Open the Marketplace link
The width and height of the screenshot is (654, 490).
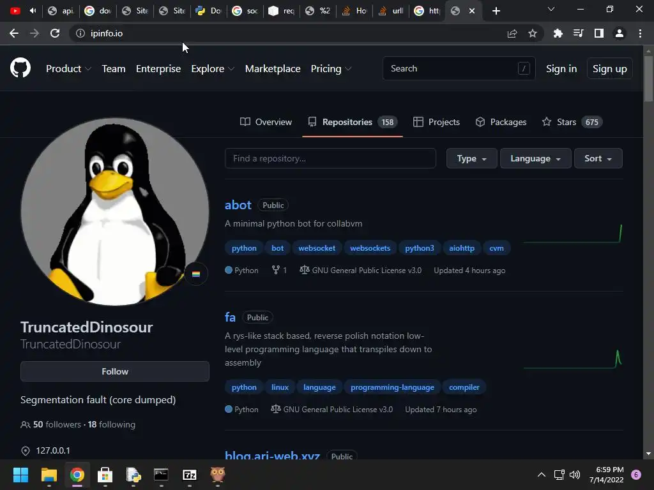pyautogui.click(x=273, y=68)
